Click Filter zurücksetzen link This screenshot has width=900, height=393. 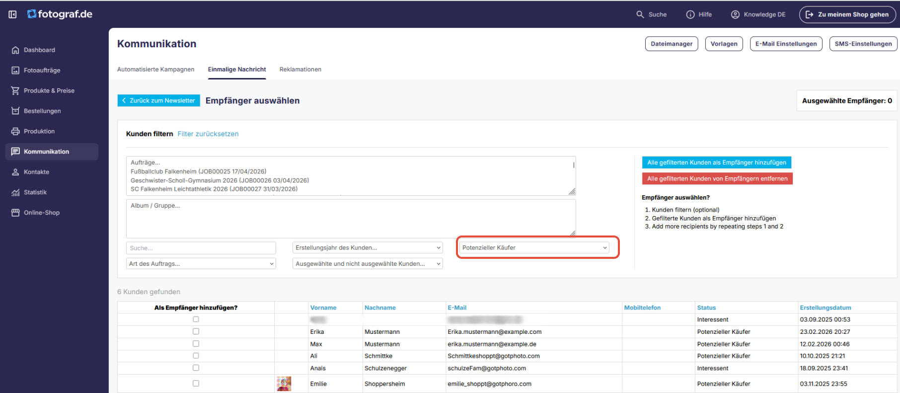[208, 134]
